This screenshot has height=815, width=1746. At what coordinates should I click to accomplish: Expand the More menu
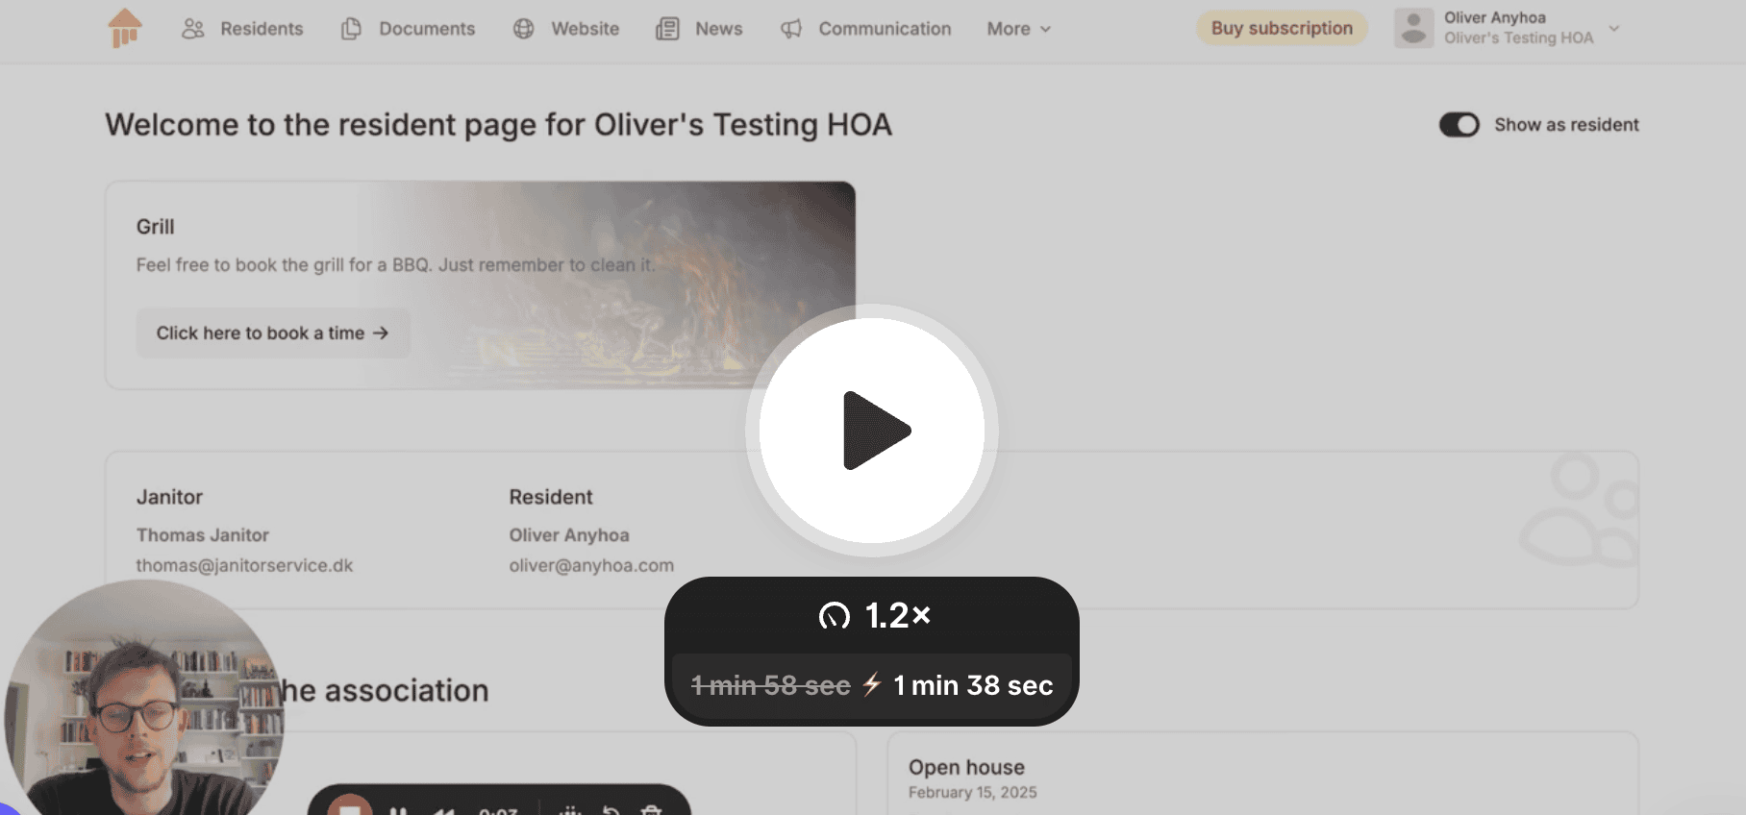click(x=1018, y=29)
